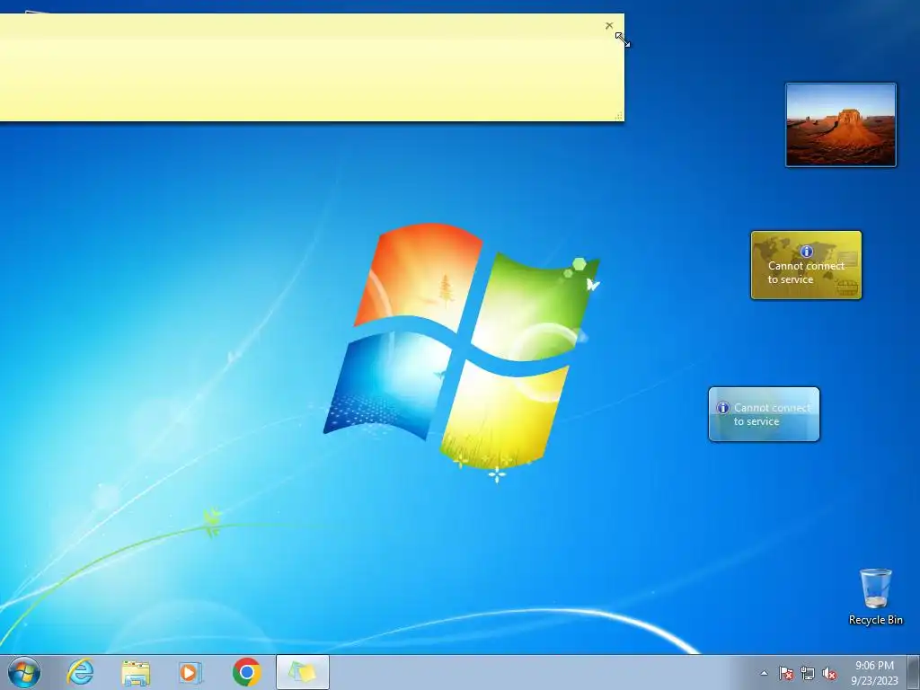The image size is (920, 690).
Task: Click the network status tray icon
Action: [x=808, y=674]
